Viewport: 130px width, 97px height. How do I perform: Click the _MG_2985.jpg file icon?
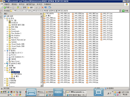(44, 52)
